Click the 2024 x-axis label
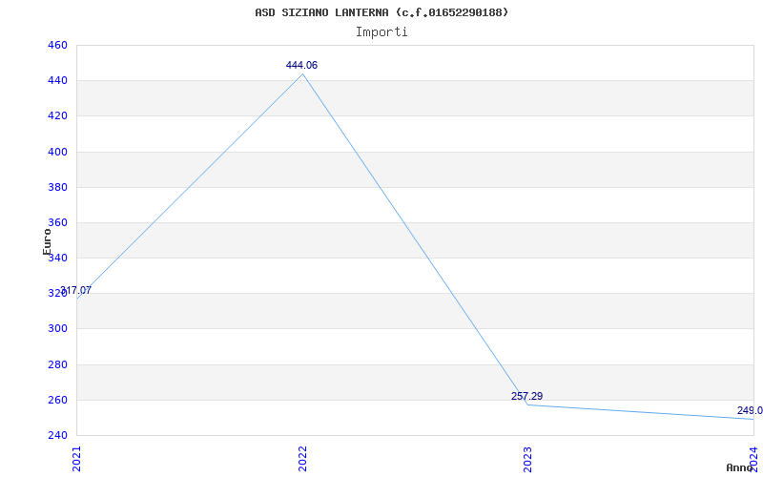 pos(753,459)
